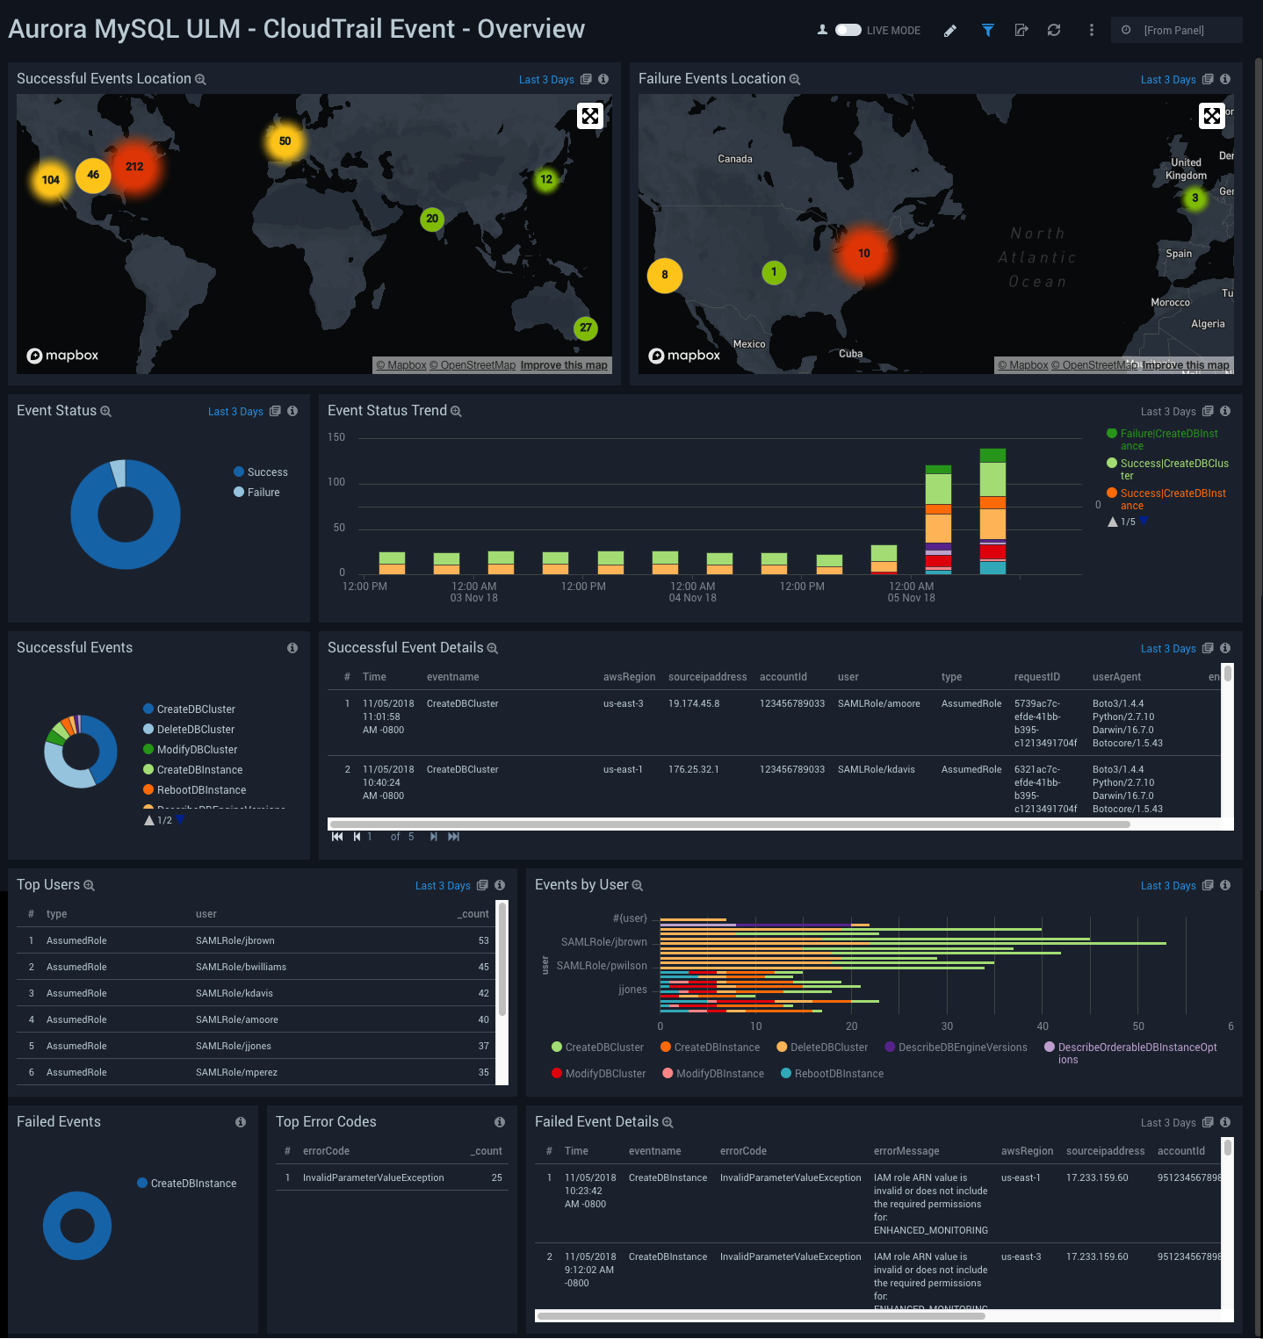Open the [From Panel] time range field
Viewport: 1263px width, 1339px height.
click(x=1177, y=29)
